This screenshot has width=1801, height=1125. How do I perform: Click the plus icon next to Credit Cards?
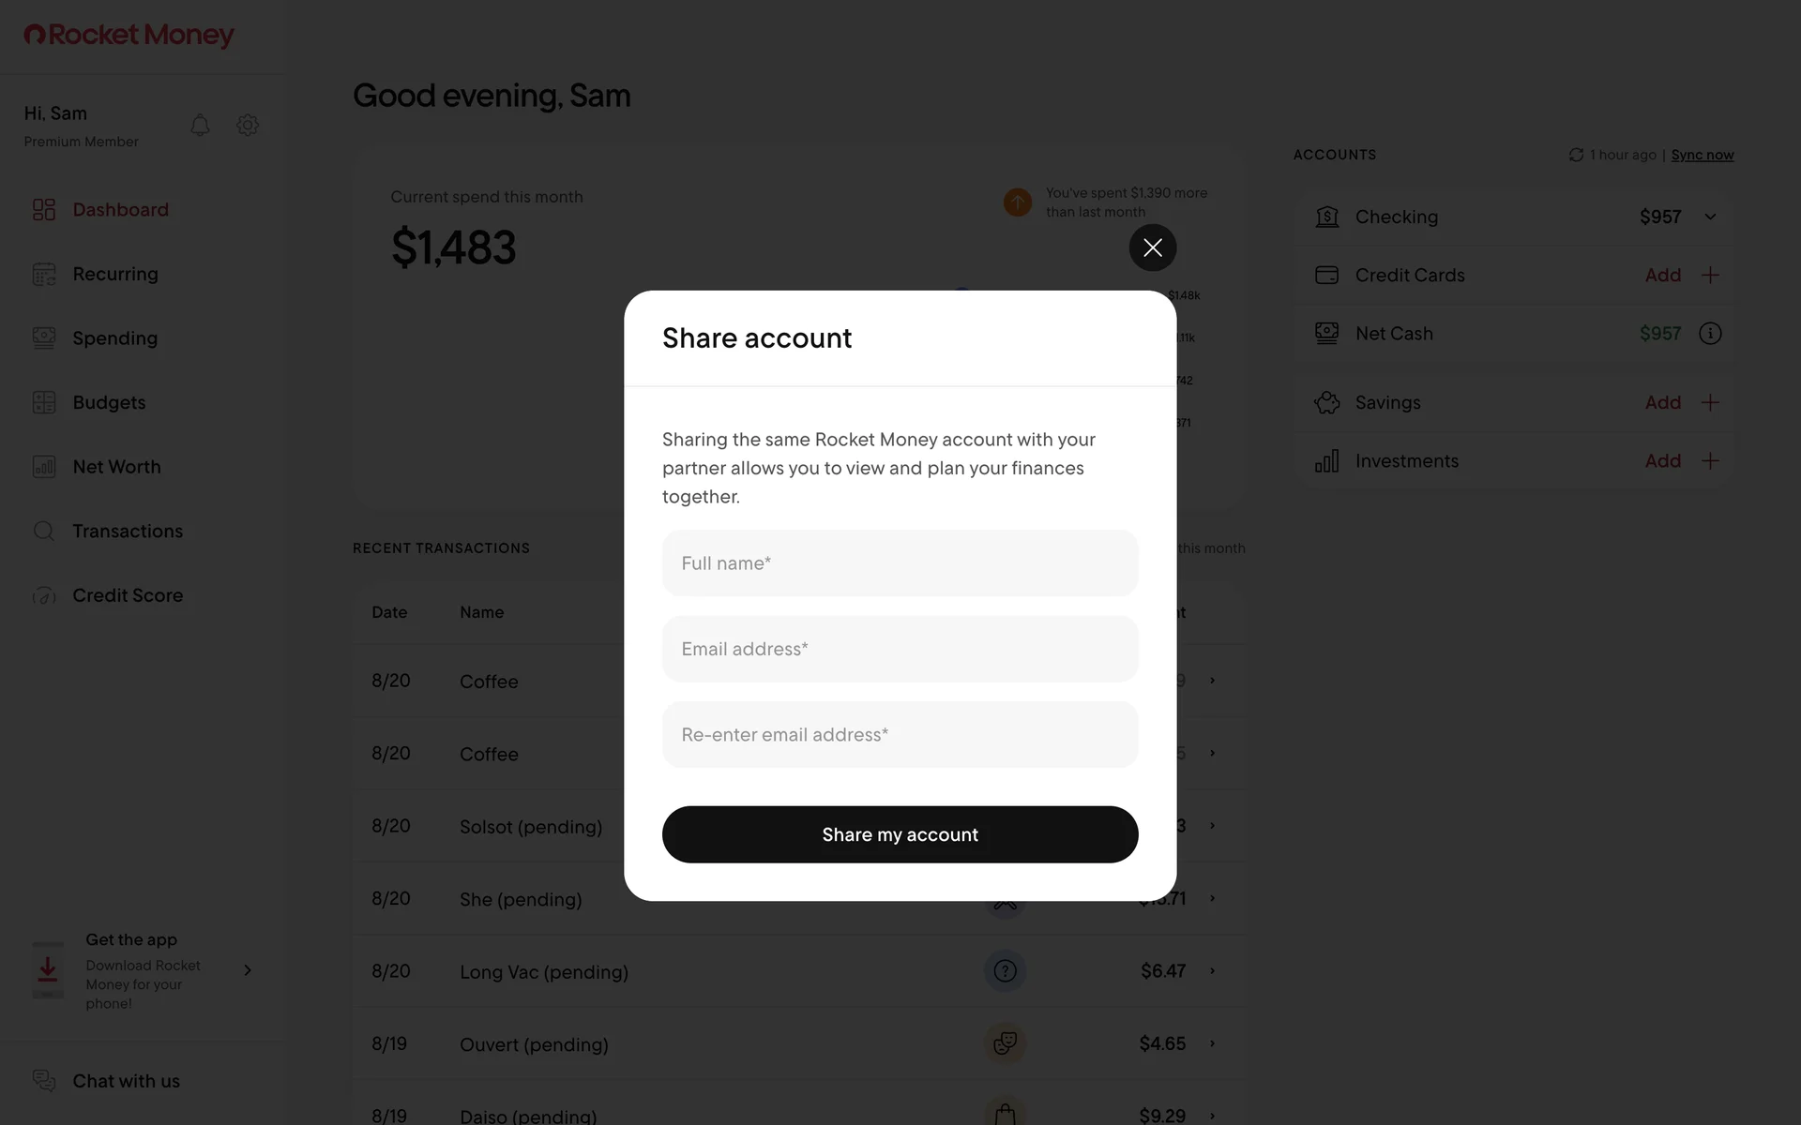(x=1710, y=276)
